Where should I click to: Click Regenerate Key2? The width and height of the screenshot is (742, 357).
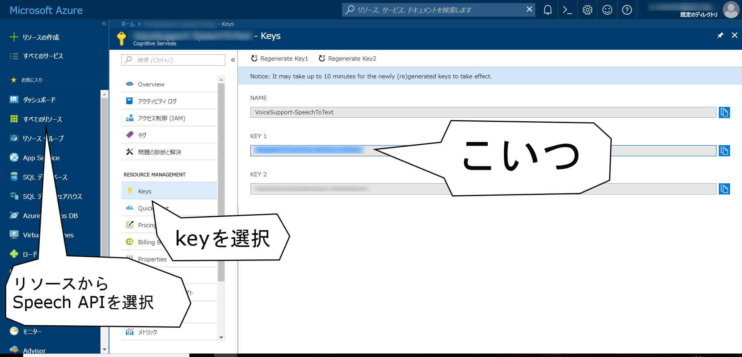tap(347, 59)
